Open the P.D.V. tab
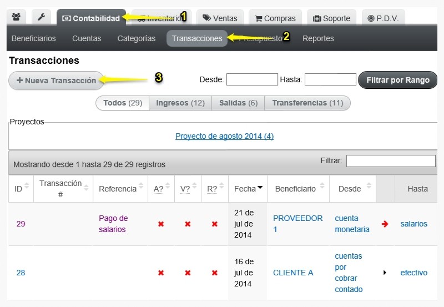The image size is (444, 307). pyautogui.click(x=383, y=18)
